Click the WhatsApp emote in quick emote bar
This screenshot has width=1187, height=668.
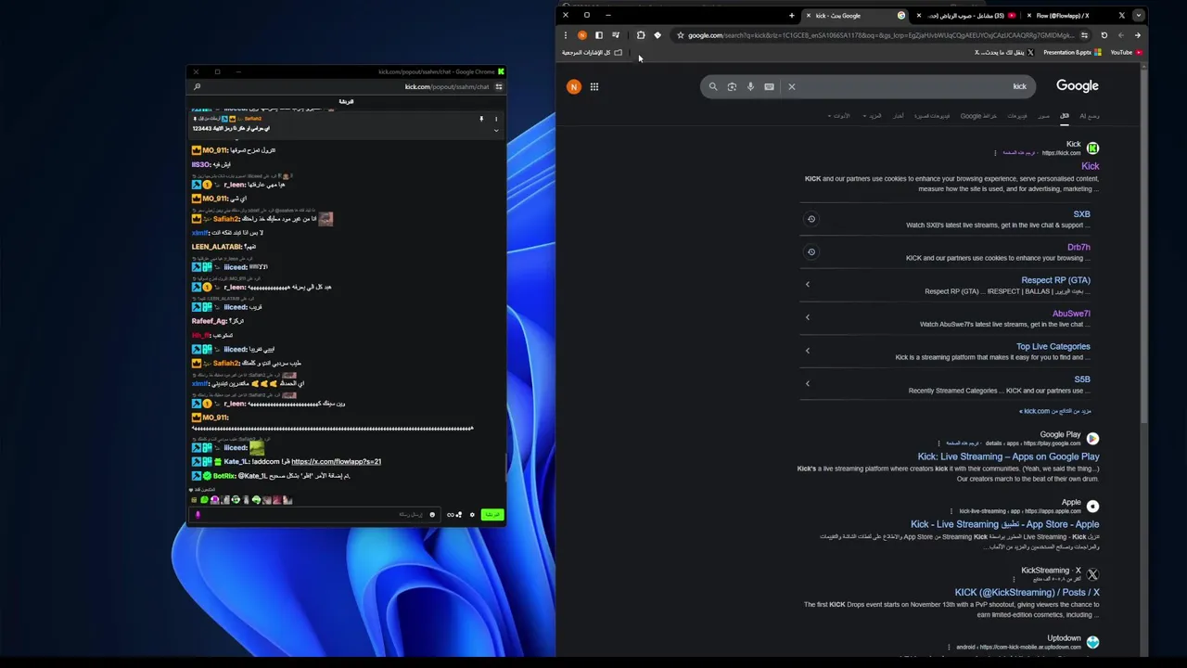click(204, 500)
